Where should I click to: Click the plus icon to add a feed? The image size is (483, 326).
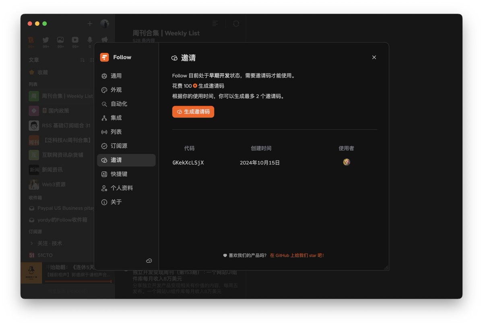point(90,24)
